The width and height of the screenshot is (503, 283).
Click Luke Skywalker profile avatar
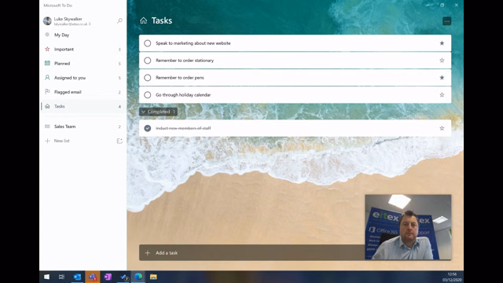[47, 21]
